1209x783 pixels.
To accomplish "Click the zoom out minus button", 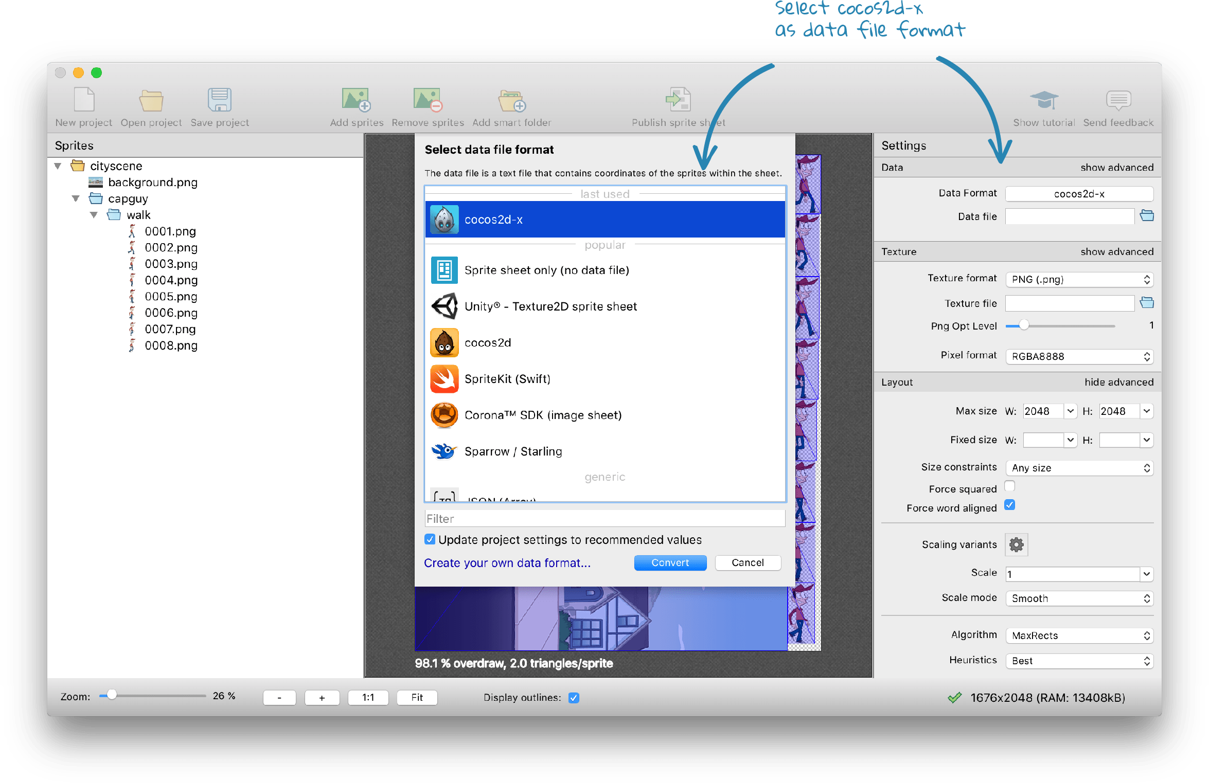I will (279, 698).
